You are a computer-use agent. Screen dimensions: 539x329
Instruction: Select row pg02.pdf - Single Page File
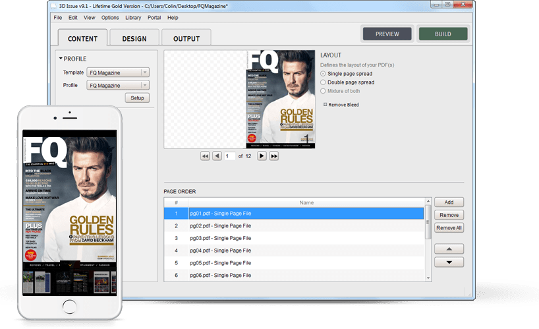coord(295,226)
